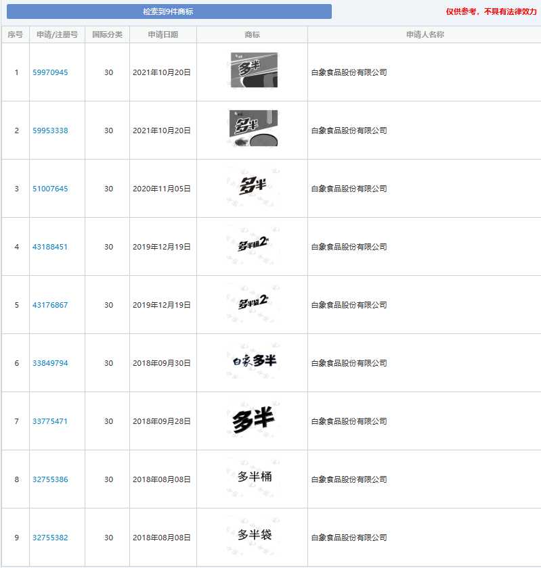Click the 申请/注册号 column header
The height and width of the screenshot is (568, 541).
point(57,34)
